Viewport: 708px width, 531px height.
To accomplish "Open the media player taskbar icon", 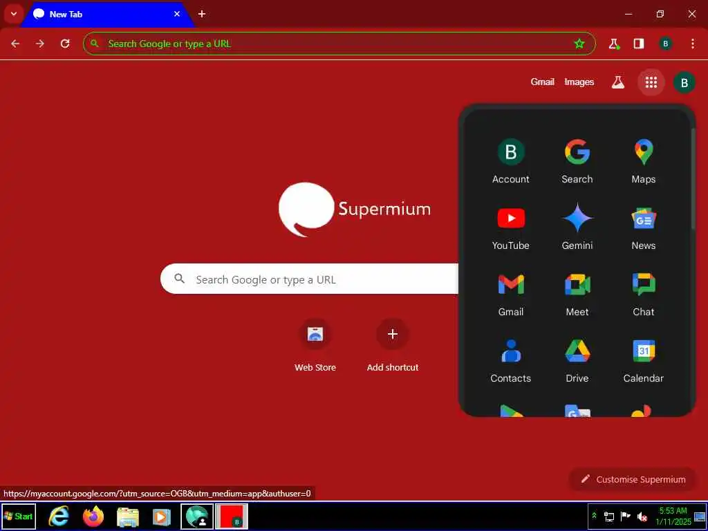I will pos(162,516).
